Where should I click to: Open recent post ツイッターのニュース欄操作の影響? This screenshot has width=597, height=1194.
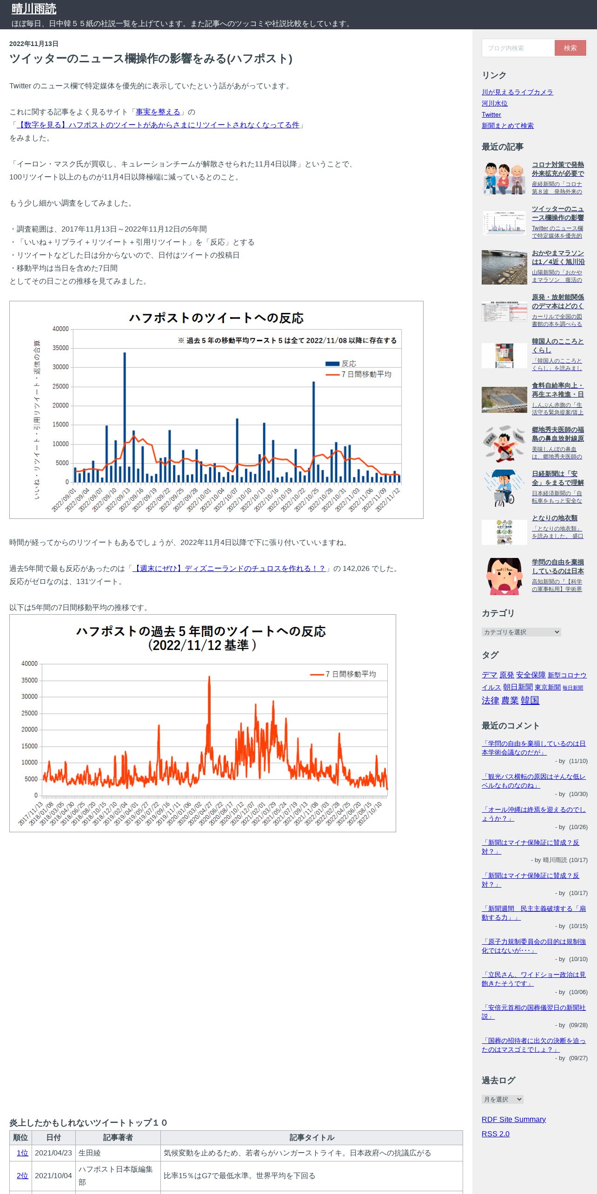tap(557, 213)
